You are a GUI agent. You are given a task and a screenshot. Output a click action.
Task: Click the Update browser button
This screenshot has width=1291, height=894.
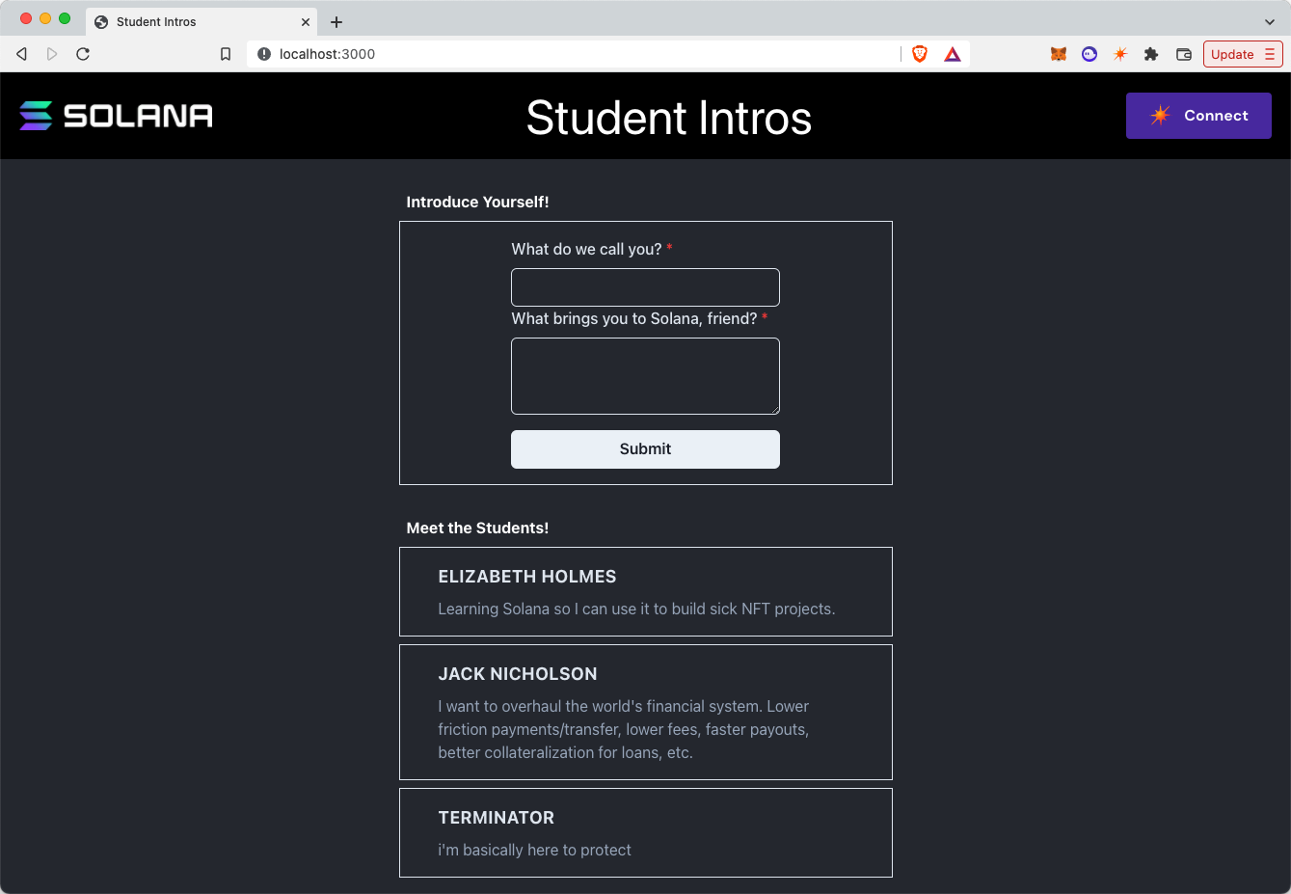click(1233, 54)
